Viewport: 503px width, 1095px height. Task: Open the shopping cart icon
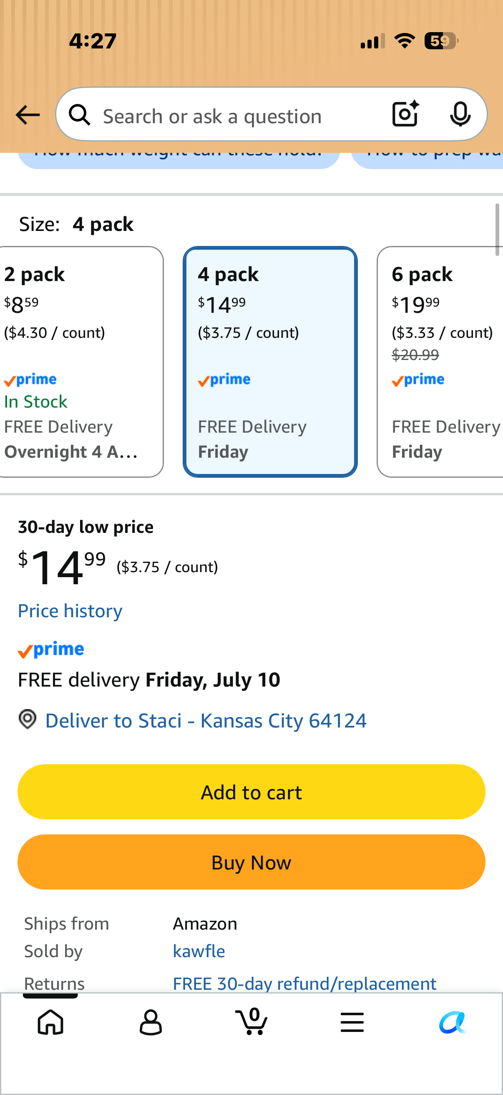251,1021
